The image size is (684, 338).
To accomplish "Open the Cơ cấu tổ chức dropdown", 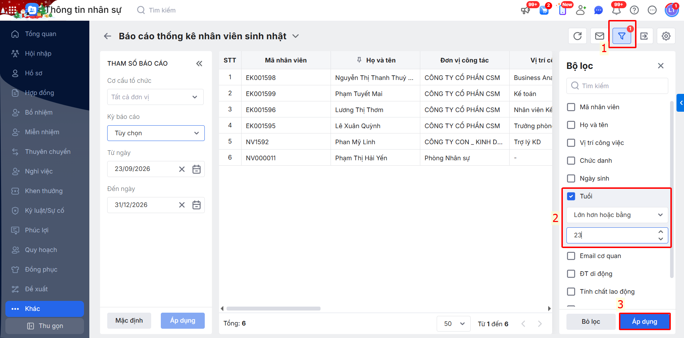I will (x=155, y=97).
